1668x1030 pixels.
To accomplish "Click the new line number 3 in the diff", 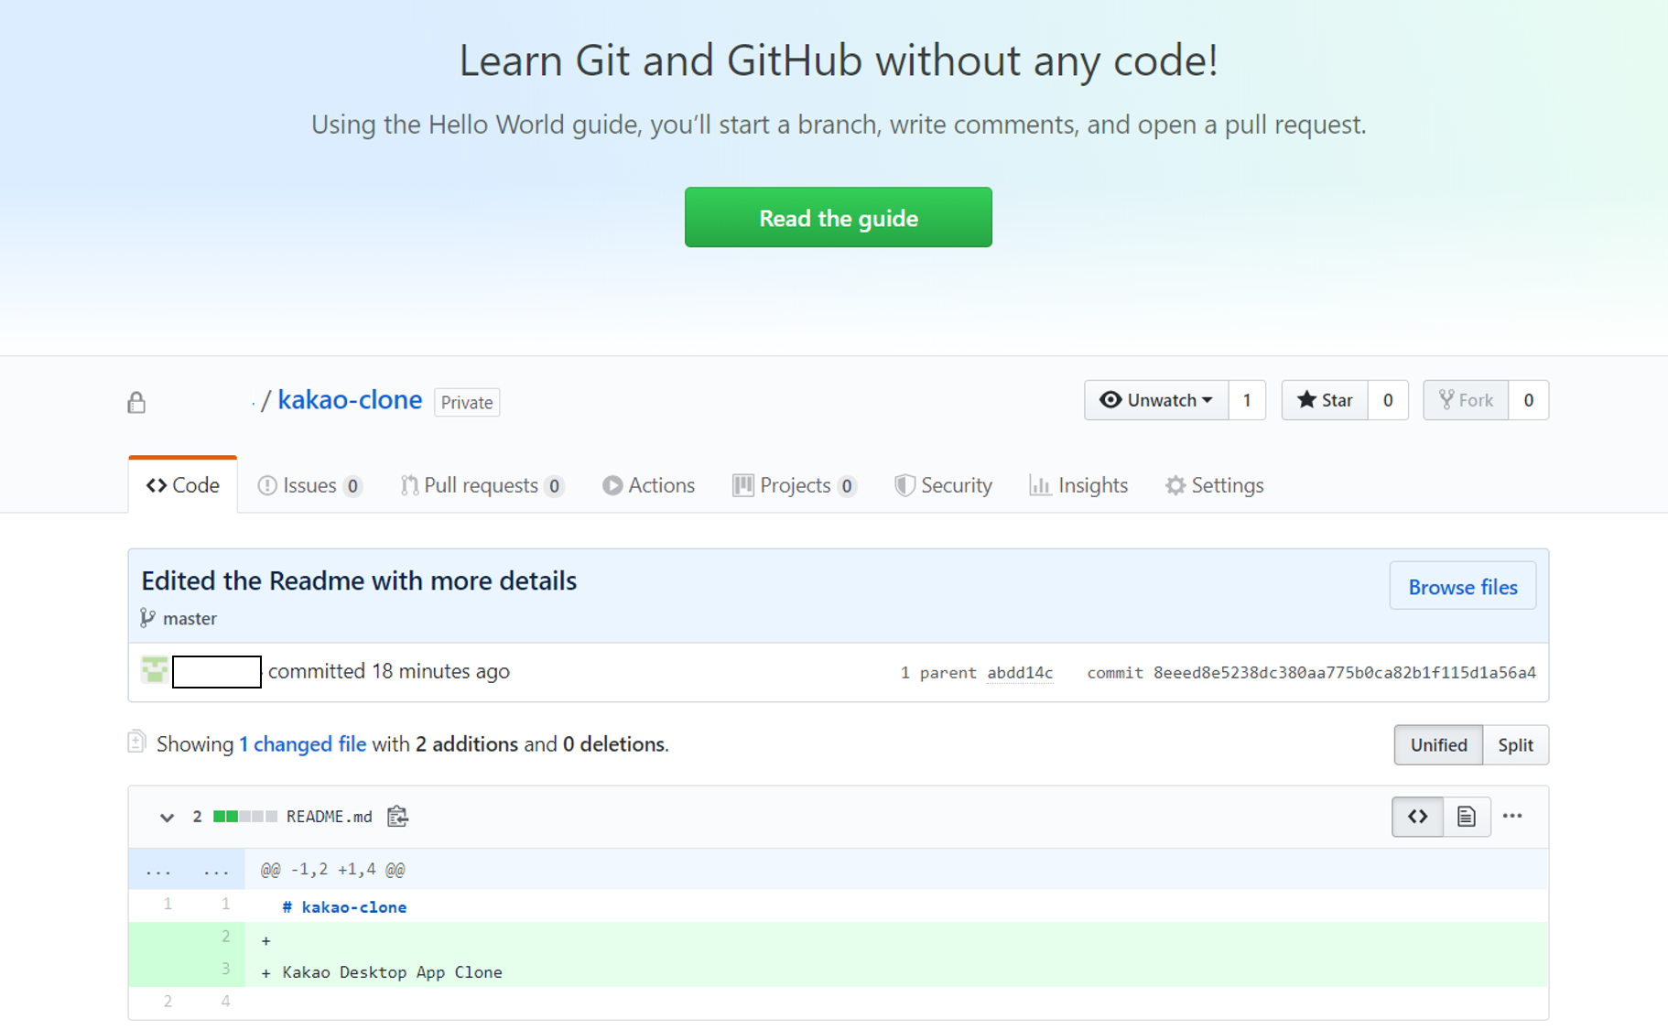I will click(225, 969).
